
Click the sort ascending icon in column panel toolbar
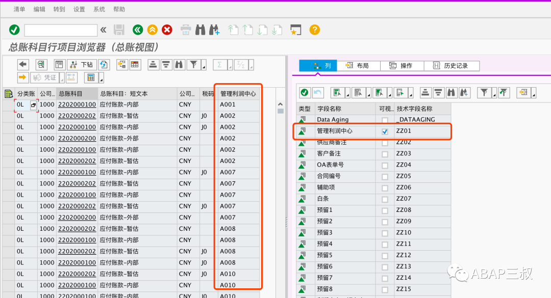425,93
